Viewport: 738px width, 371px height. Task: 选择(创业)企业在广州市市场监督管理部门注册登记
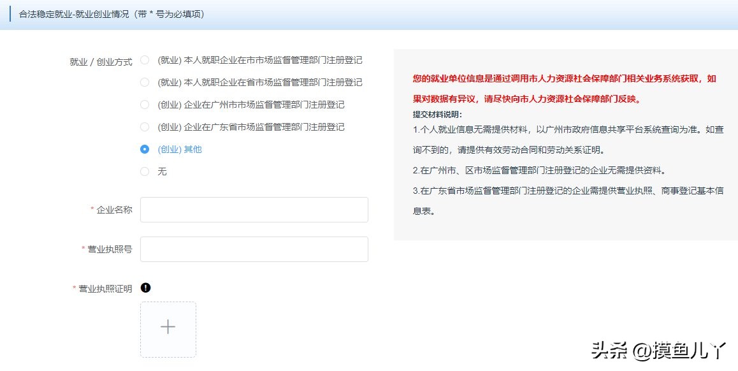(x=145, y=105)
